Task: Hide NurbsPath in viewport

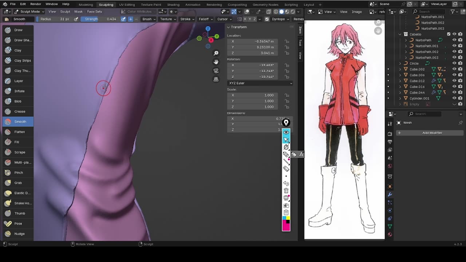Action: coord(454,40)
